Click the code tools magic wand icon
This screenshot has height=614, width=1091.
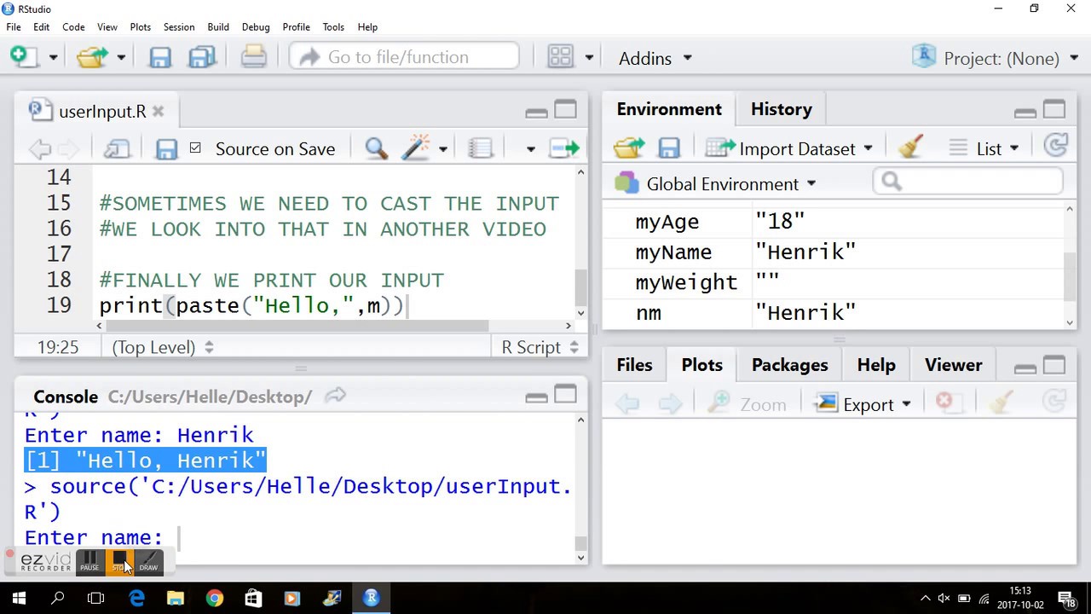(416, 148)
